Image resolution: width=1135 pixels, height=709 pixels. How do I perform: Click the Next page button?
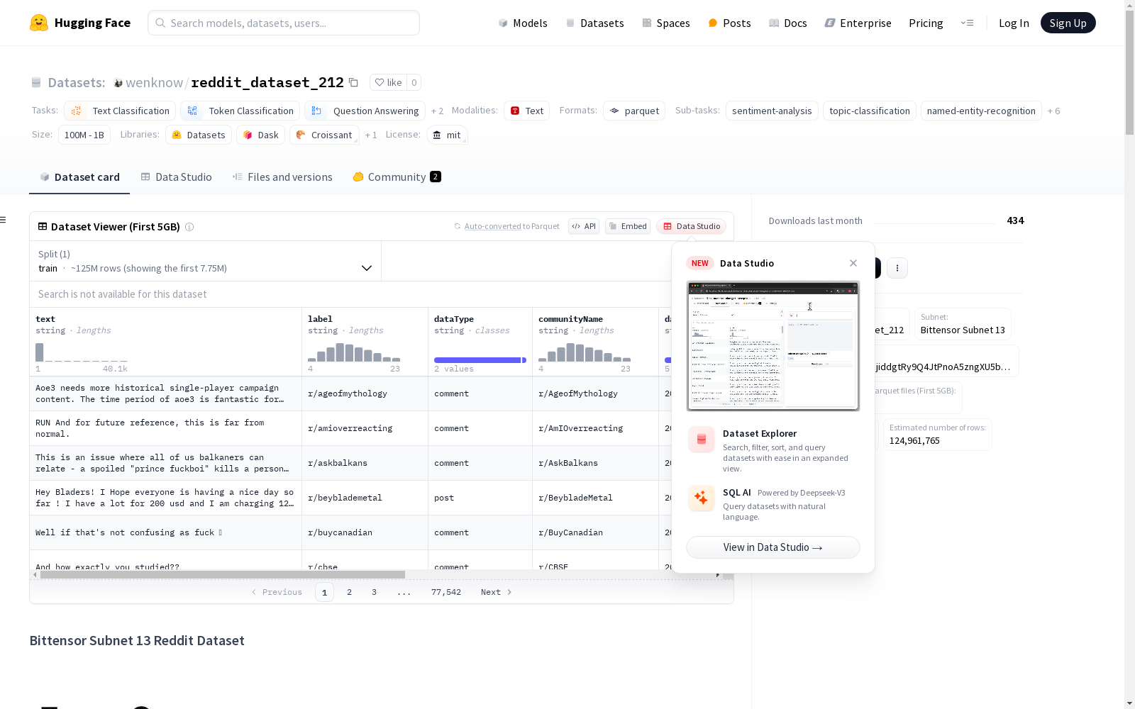point(496,592)
